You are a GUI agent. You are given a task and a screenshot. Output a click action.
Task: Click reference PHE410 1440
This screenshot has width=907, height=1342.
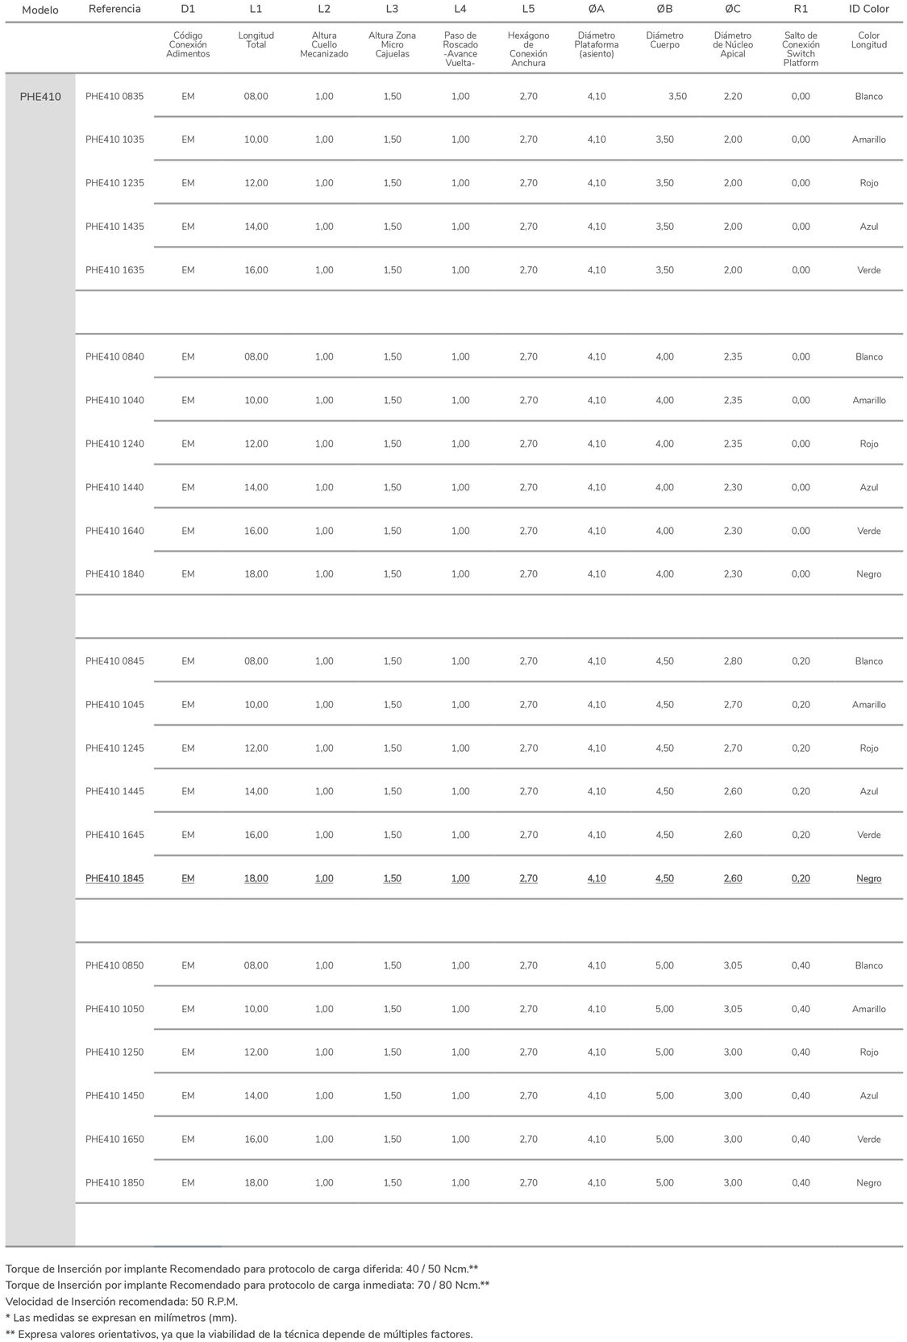tap(114, 487)
